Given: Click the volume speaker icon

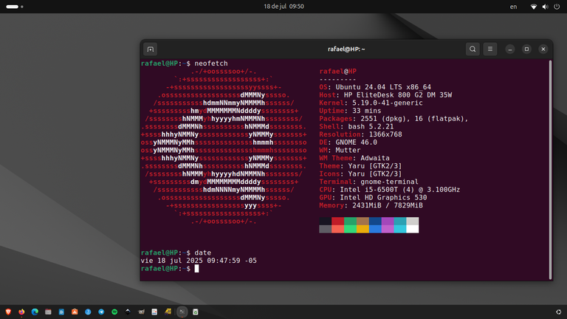Looking at the screenshot, I should (x=545, y=7).
